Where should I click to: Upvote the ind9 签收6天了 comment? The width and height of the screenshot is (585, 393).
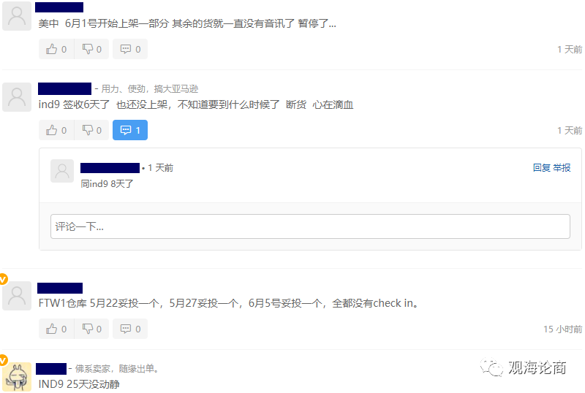(x=56, y=130)
